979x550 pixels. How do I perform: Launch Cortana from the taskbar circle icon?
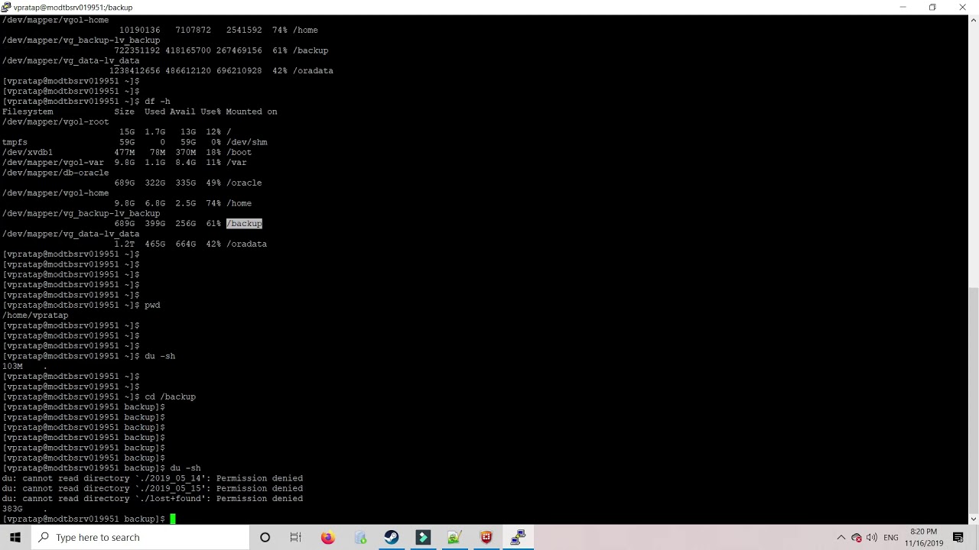click(x=265, y=537)
